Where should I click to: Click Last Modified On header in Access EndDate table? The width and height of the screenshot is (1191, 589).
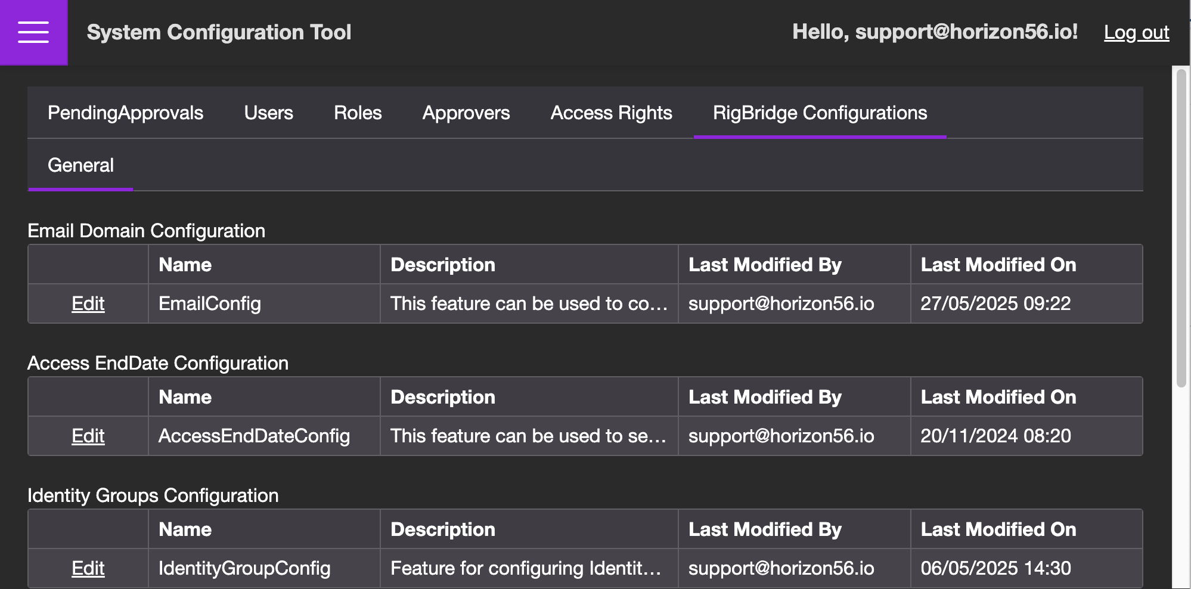[998, 397]
